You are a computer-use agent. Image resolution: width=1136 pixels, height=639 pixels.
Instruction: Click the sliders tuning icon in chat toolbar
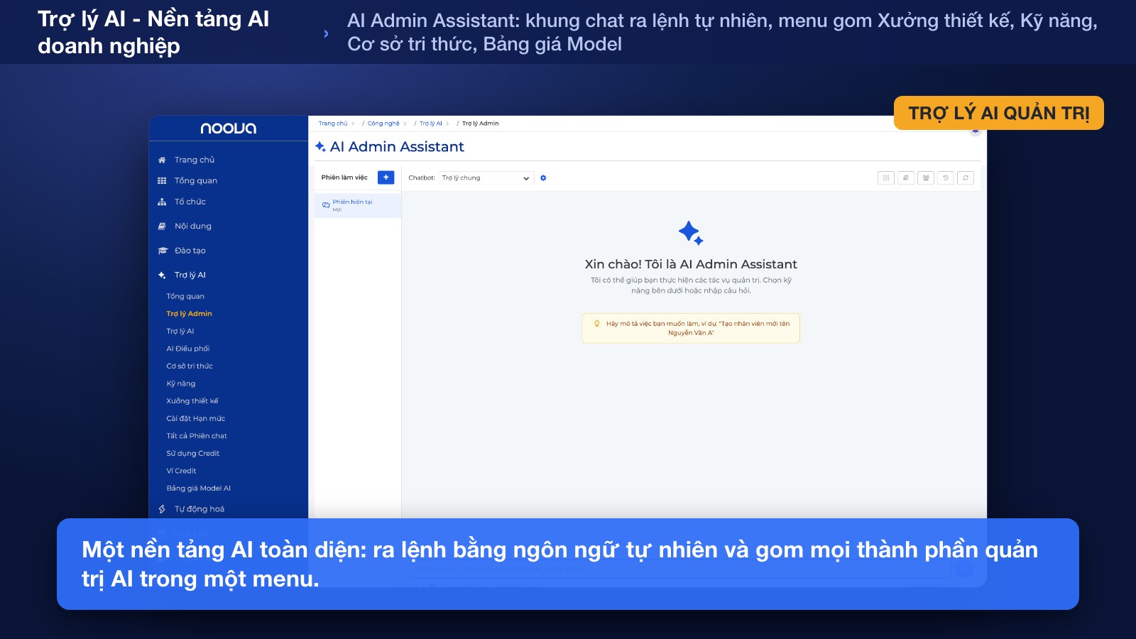(x=885, y=178)
